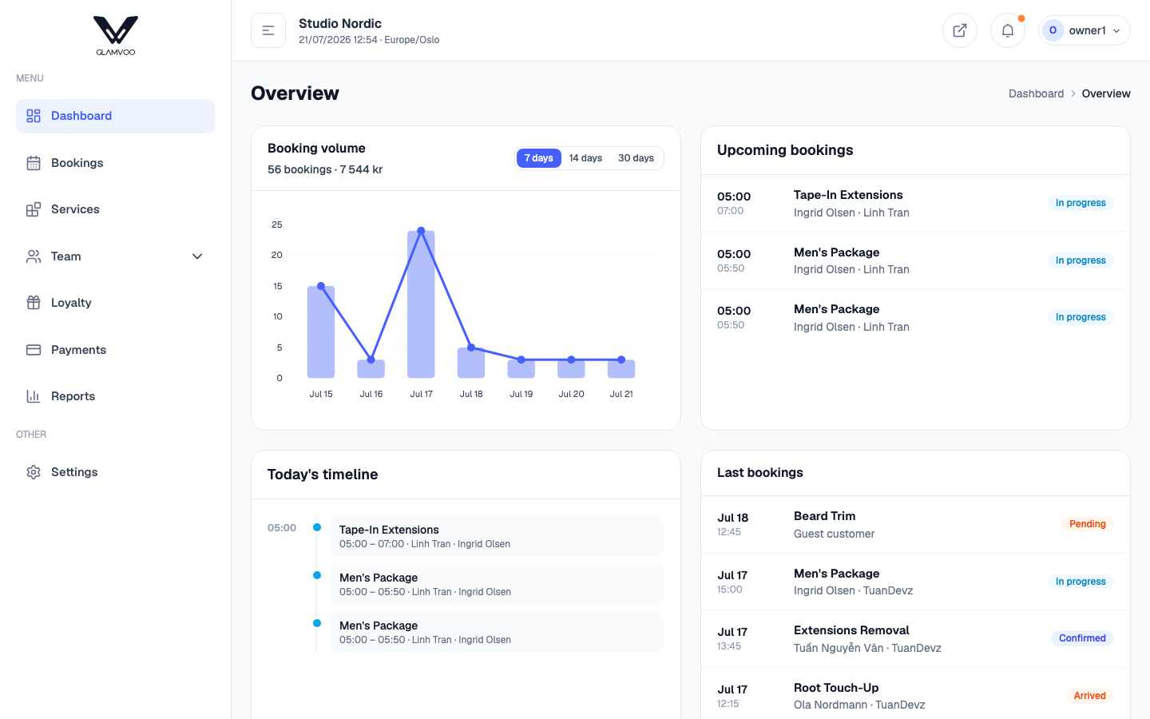1150x719 pixels.
Task: Open the Loyalty menu item
Action: 115,303
